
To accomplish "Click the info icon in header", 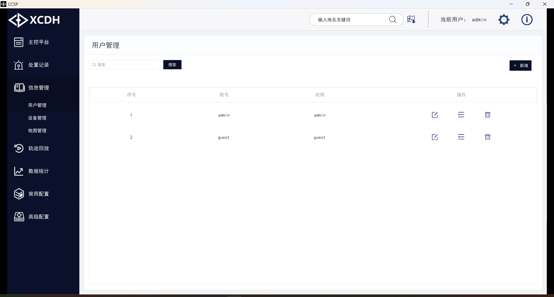I will tap(527, 20).
